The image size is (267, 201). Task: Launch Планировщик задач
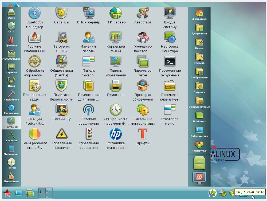34,91
